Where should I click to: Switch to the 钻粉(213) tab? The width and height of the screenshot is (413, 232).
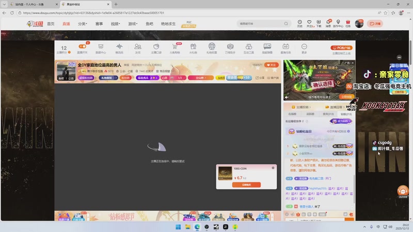pos(346,114)
